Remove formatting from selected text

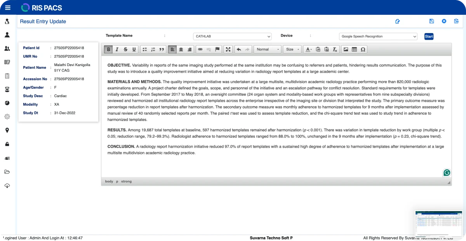(335, 49)
